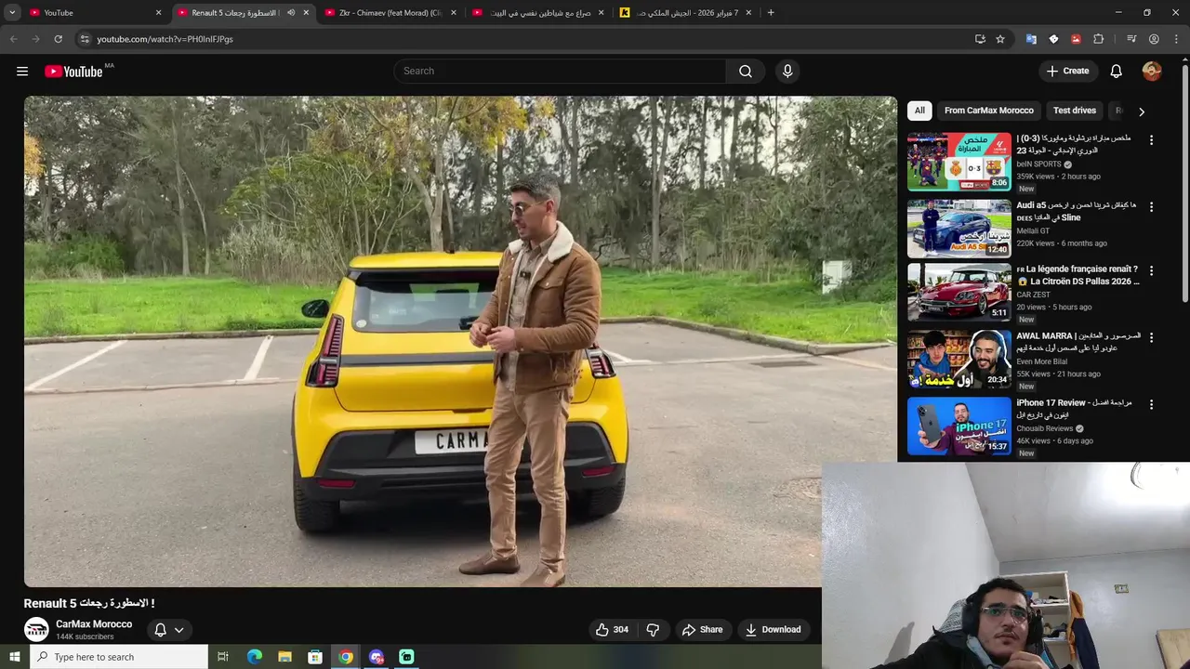
Task: Open AWAL MARRA video thumbnail
Action: [959, 359]
